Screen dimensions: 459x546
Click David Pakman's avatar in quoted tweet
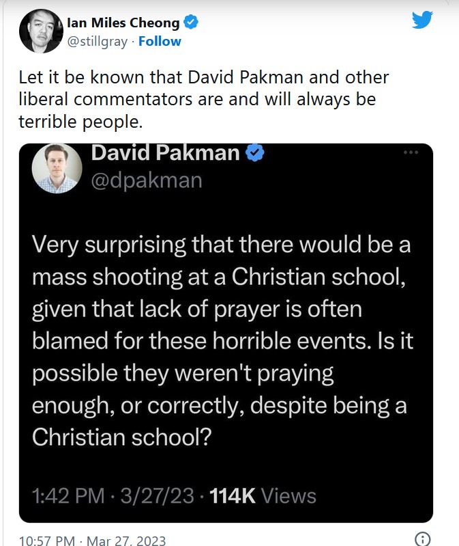coord(57,168)
